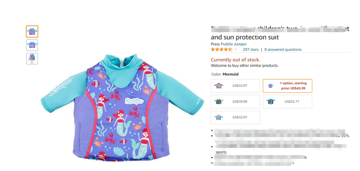Click the green jacket swatch icon
The width and height of the screenshot is (360, 171).
coord(218,101)
